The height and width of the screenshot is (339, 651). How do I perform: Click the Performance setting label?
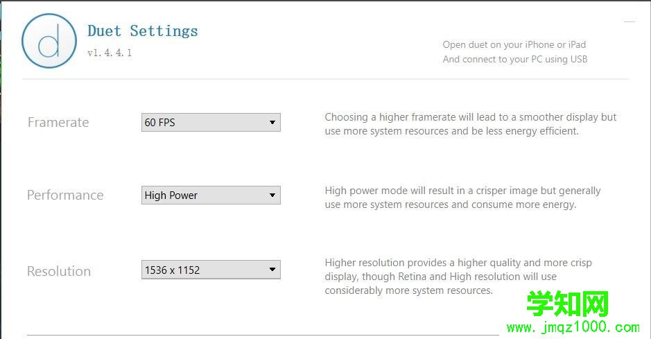pyautogui.click(x=65, y=195)
